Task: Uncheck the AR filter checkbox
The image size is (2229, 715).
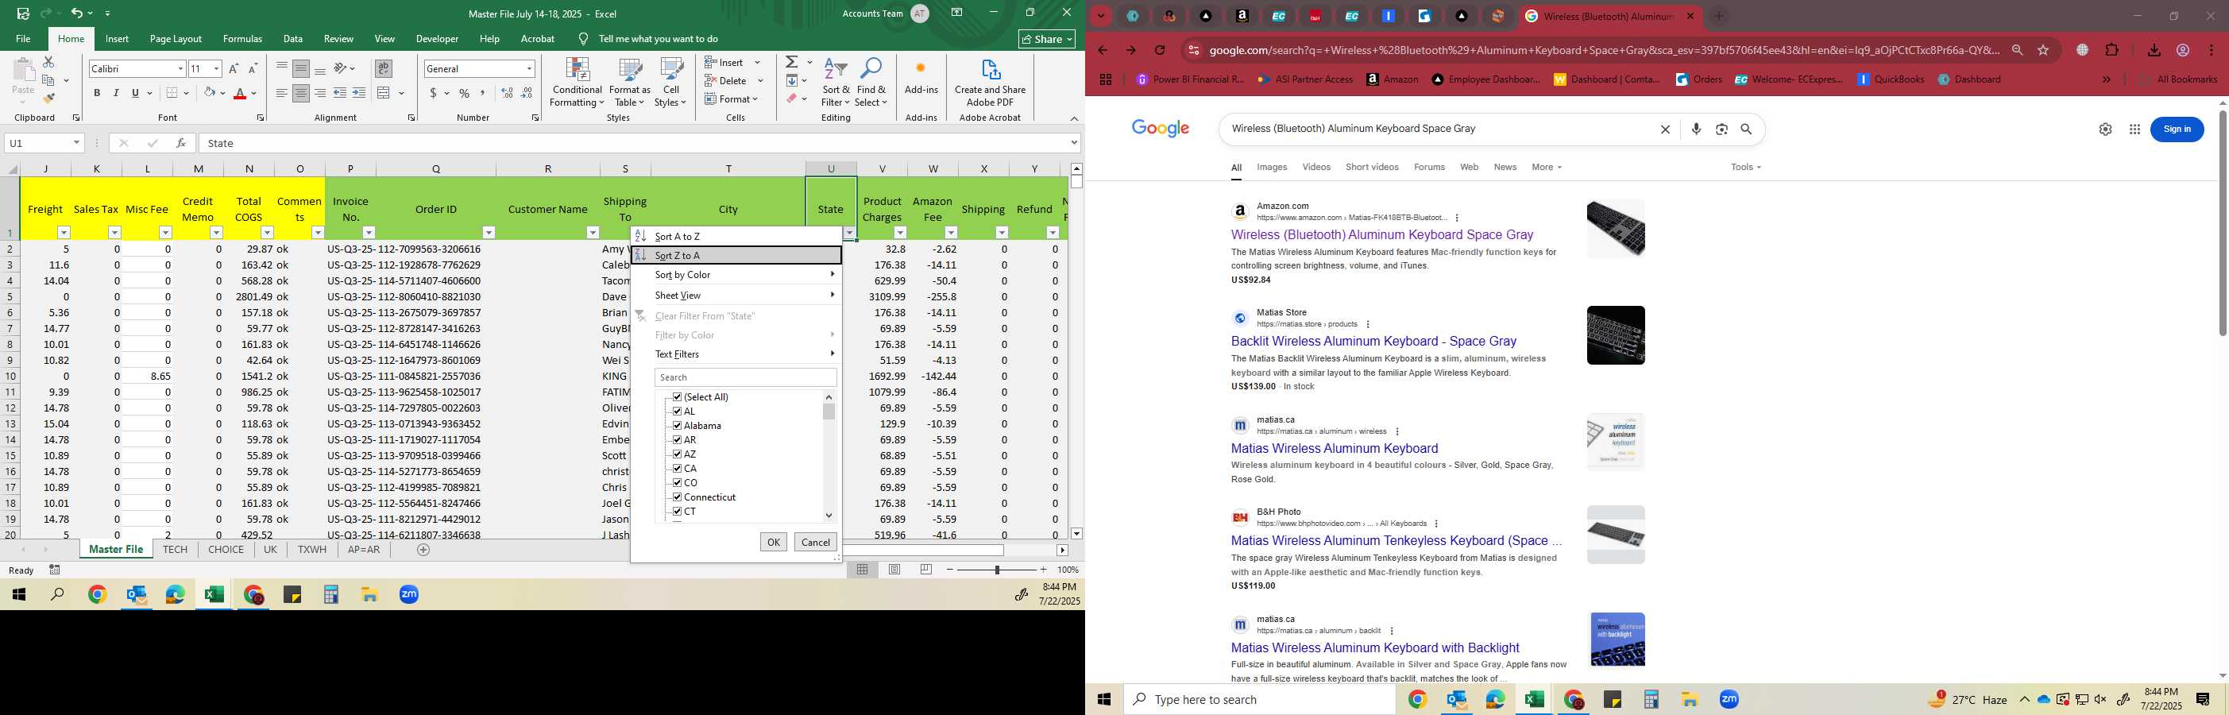Action: click(x=677, y=440)
